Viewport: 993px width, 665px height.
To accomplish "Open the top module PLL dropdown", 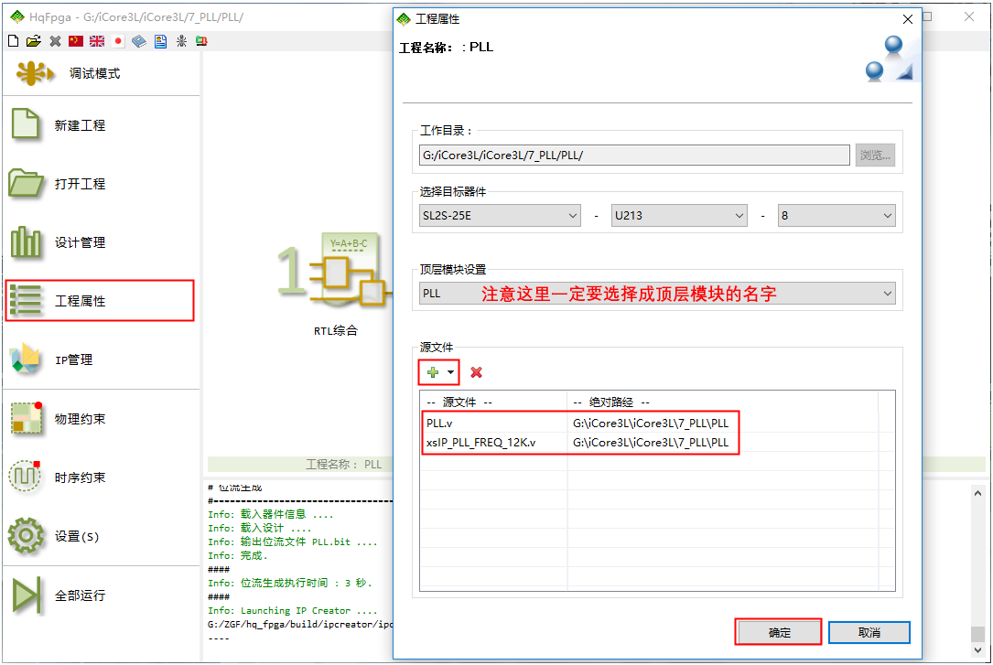I will point(656,294).
